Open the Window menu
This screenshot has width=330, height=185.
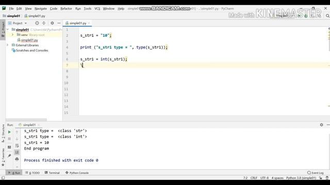[x=109, y=9]
